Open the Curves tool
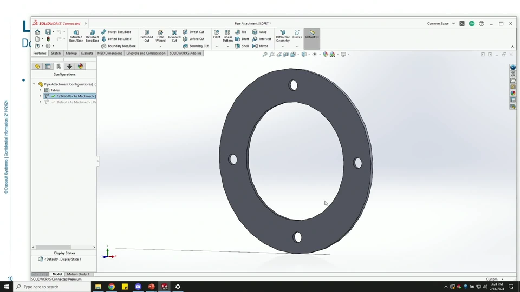520x292 pixels. tap(297, 34)
